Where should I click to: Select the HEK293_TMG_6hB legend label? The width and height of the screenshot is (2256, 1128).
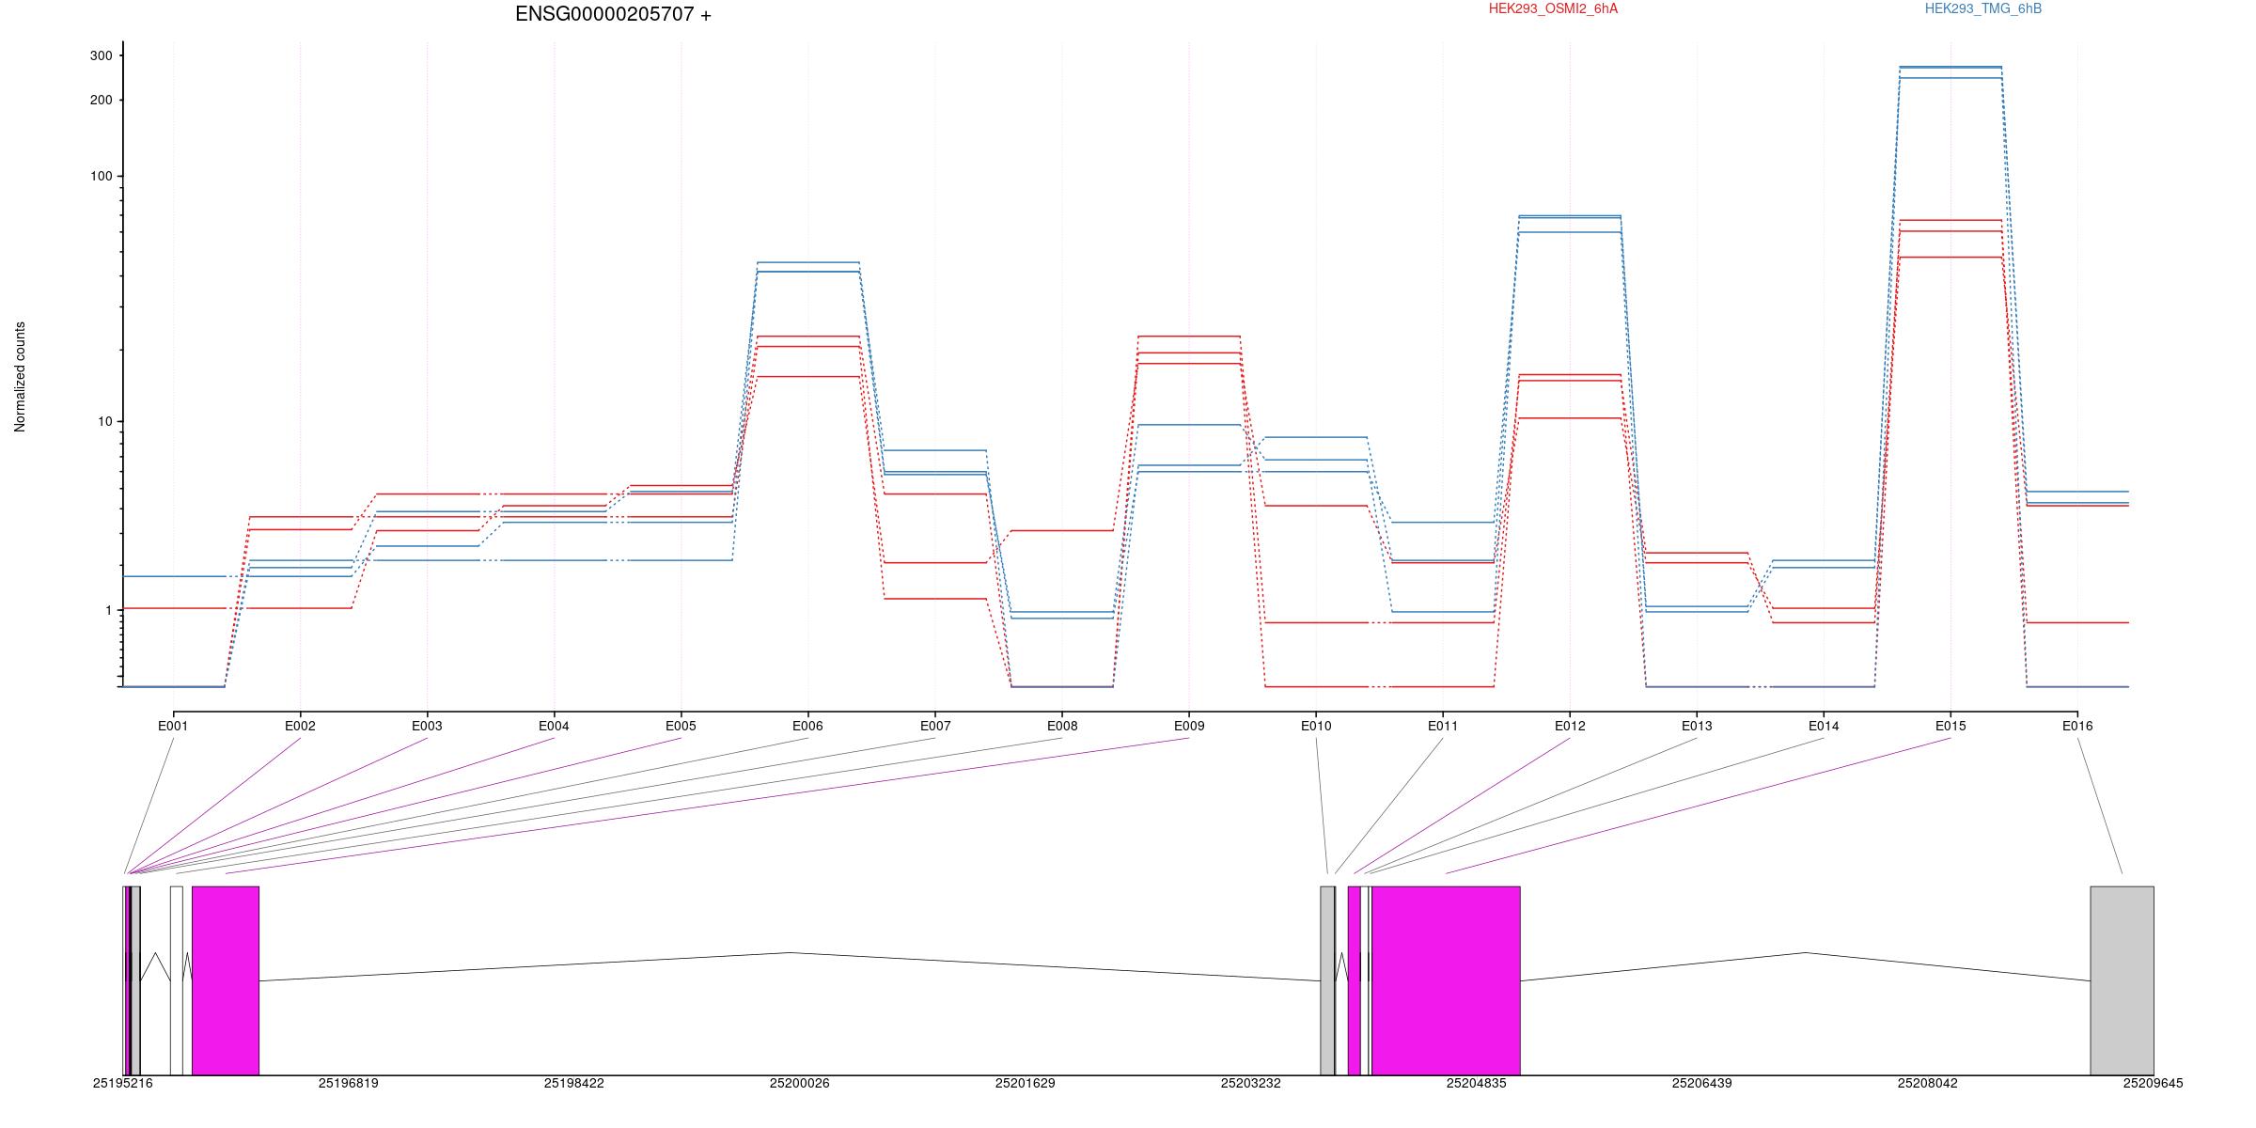click(1983, 8)
